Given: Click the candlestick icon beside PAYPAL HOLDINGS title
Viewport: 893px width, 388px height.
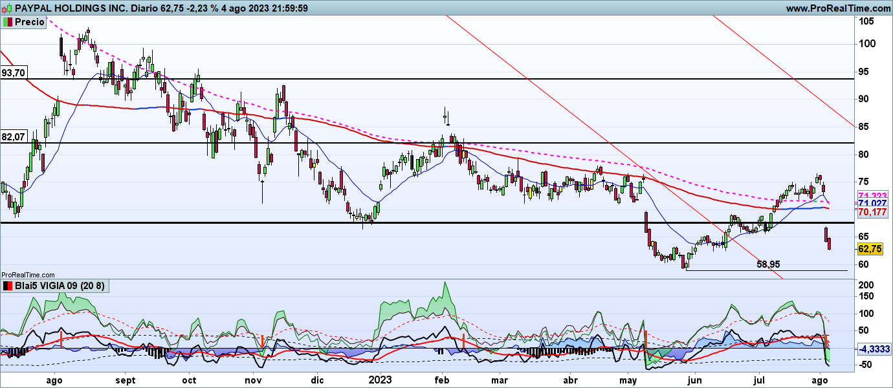Looking at the screenshot, I should (x=7, y=8).
